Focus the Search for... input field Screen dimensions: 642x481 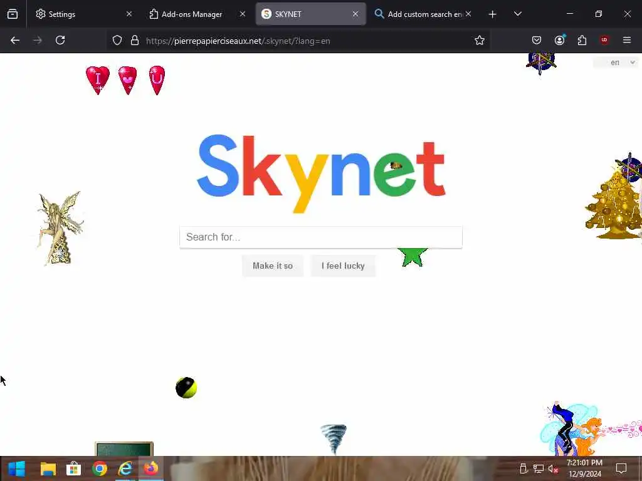(x=321, y=237)
